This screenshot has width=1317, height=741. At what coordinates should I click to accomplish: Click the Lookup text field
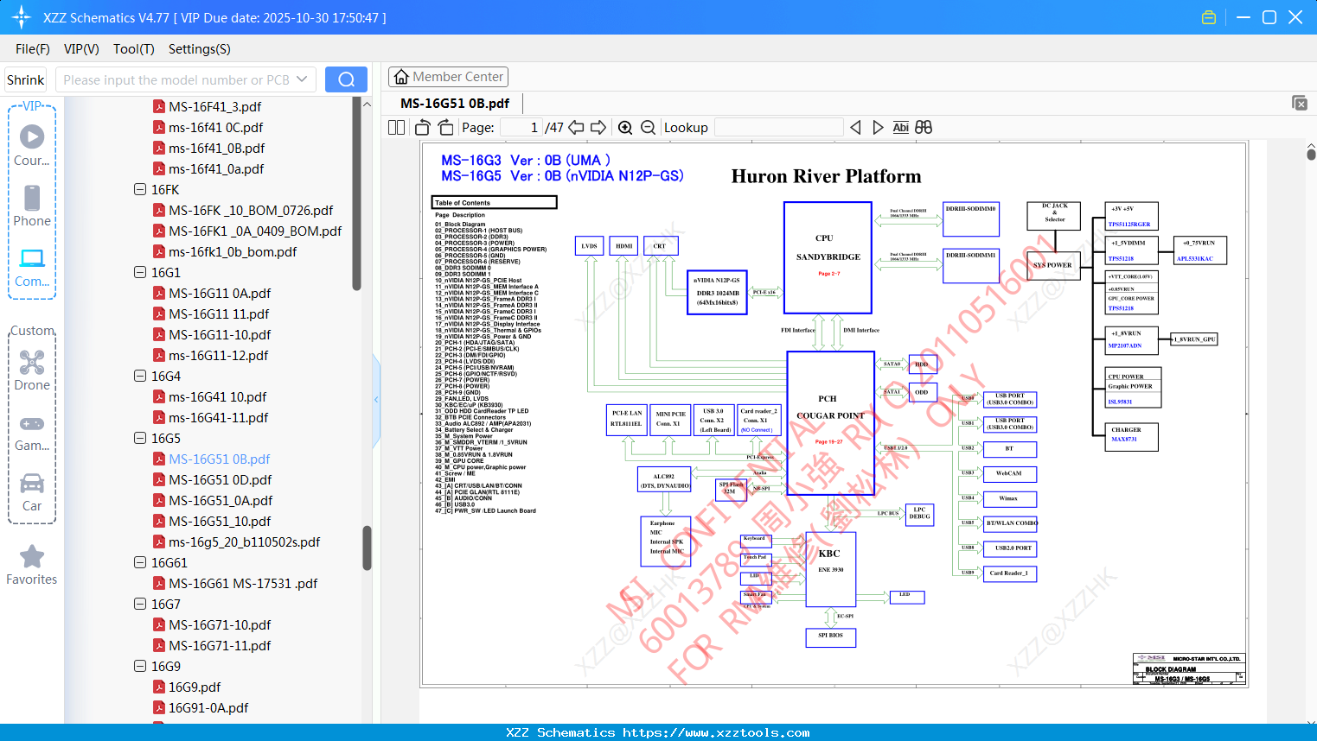pyautogui.click(x=779, y=127)
